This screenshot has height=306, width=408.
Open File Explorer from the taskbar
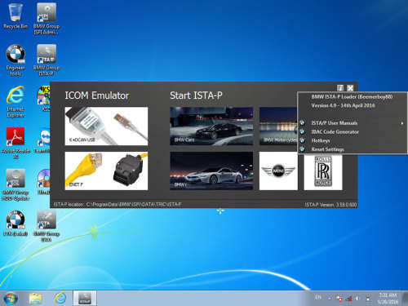(x=35, y=299)
